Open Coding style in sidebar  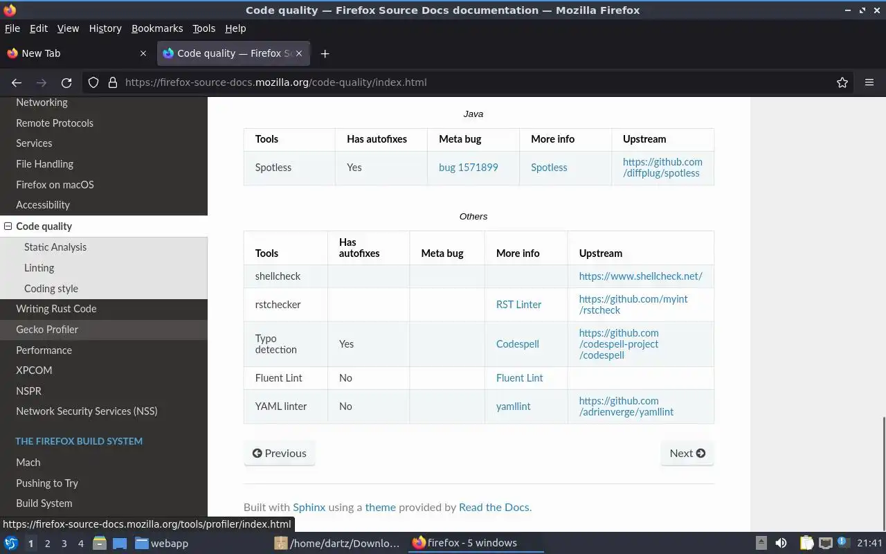tap(104, 289)
